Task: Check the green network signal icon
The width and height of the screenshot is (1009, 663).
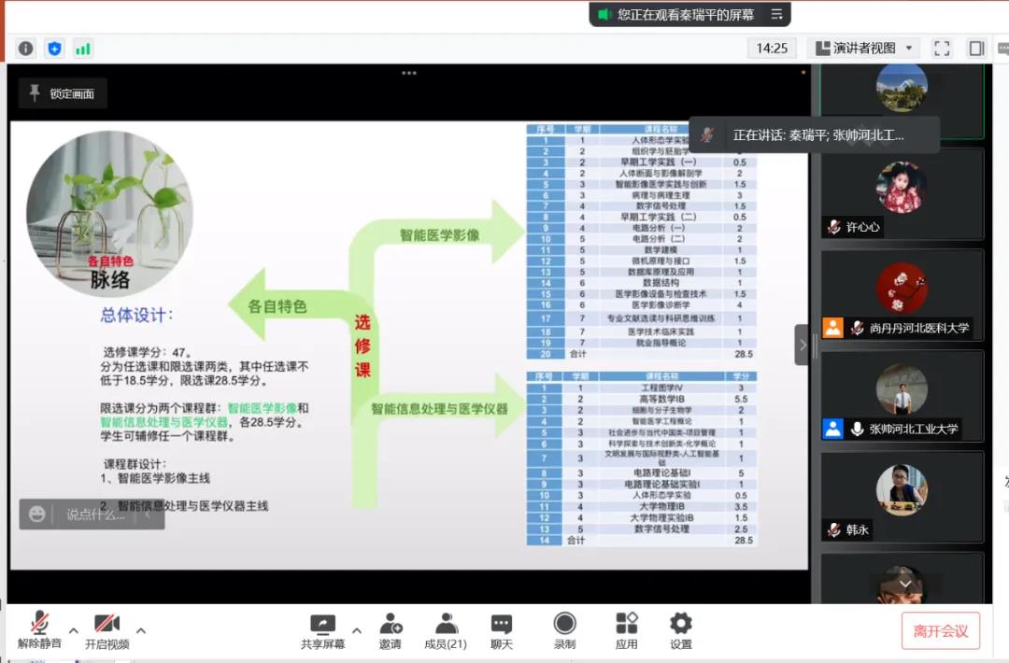Action: (x=83, y=49)
